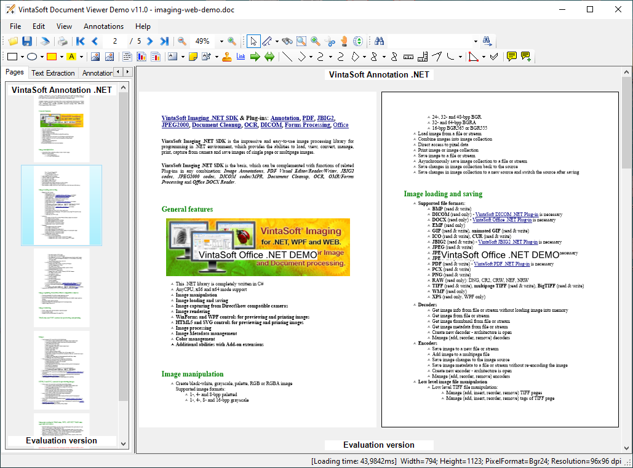633x468 pixels.
Task: Select the pan hand tool
Action: [x=344, y=41]
